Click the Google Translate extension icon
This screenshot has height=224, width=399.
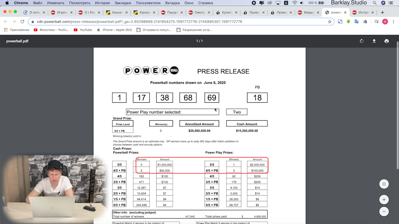point(357,22)
